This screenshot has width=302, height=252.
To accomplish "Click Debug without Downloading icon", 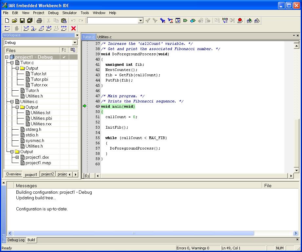I will coord(257,21).
